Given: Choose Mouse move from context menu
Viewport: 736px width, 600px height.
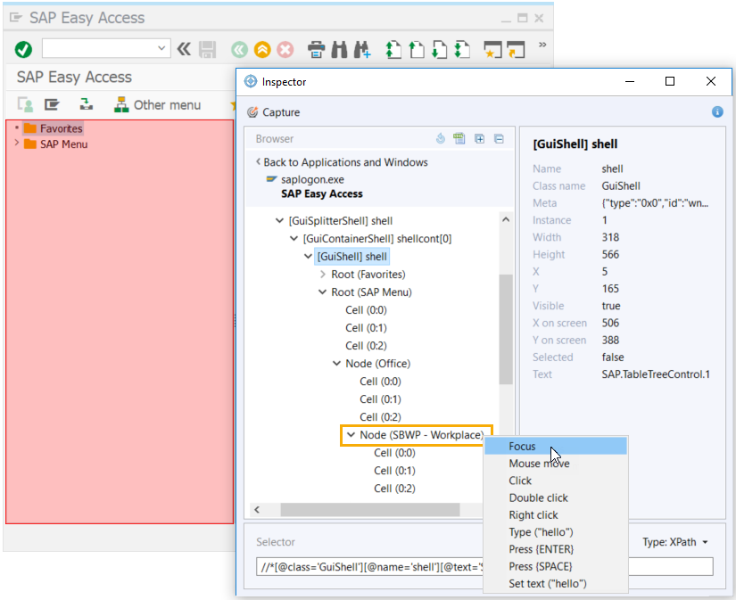Looking at the screenshot, I should (555, 464).
